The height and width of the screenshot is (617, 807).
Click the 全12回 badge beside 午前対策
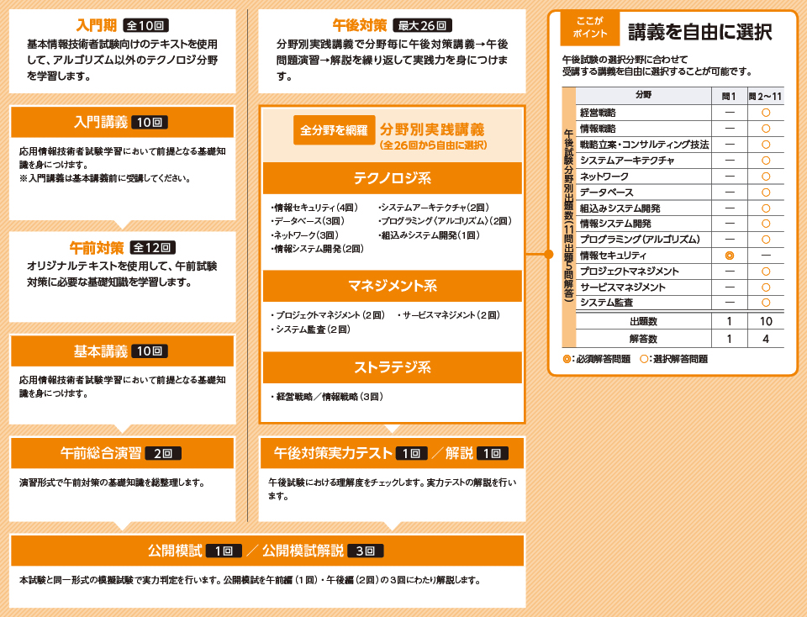point(152,247)
